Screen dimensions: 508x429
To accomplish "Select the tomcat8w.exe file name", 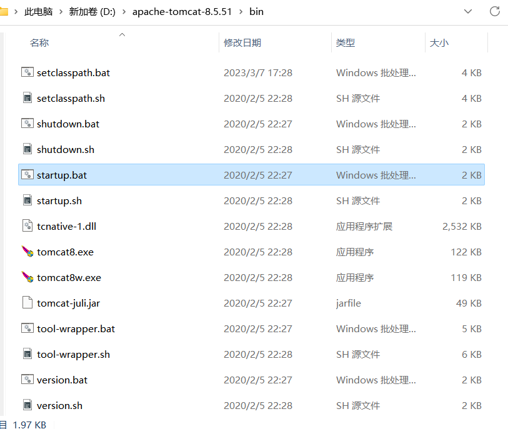I will pyautogui.click(x=69, y=277).
